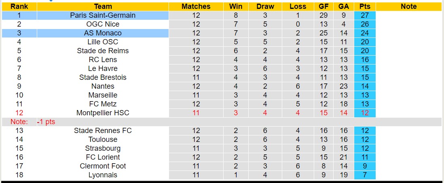
Task: Click the Lille OSC team row
Action: pos(103,42)
